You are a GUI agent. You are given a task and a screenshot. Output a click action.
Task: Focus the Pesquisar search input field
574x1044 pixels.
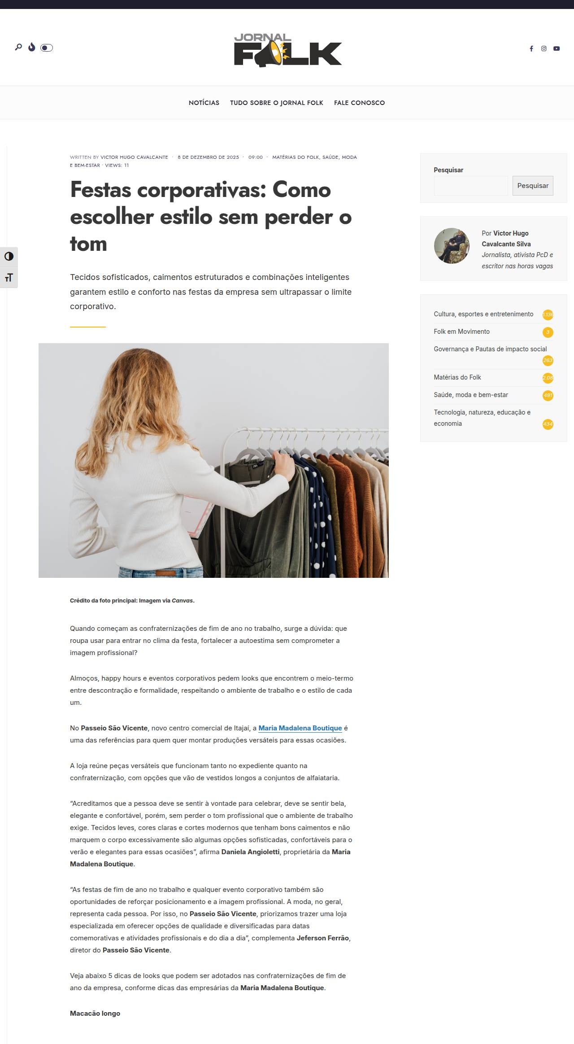[x=471, y=186]
